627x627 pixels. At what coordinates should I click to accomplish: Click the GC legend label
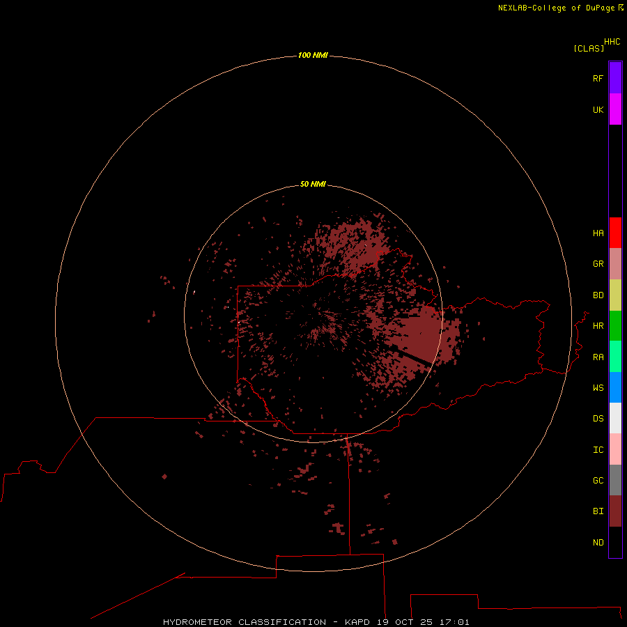(598, 481)
